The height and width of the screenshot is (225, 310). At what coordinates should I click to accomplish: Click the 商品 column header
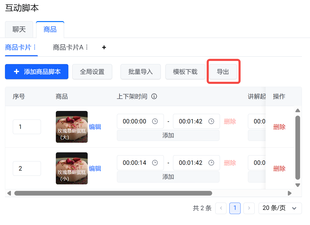pyautogui.click(x=62, y=97)
